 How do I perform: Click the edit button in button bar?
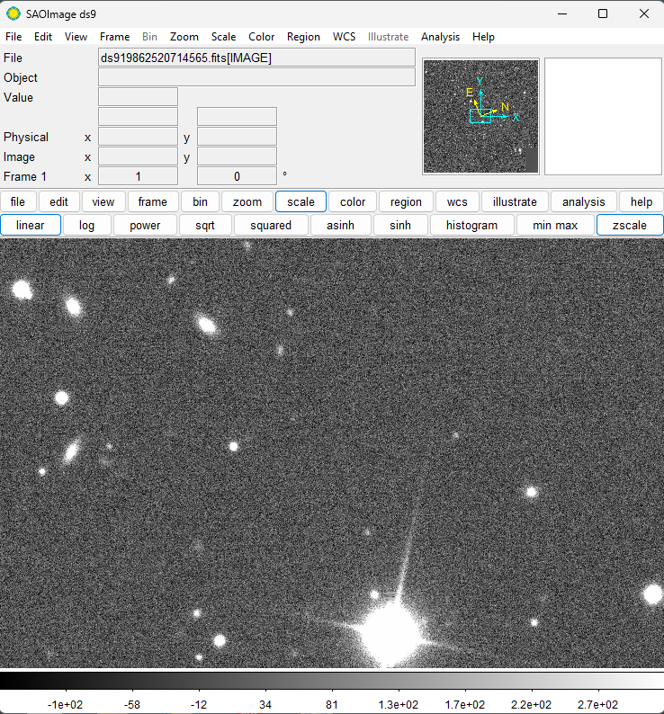click(58, 201)
